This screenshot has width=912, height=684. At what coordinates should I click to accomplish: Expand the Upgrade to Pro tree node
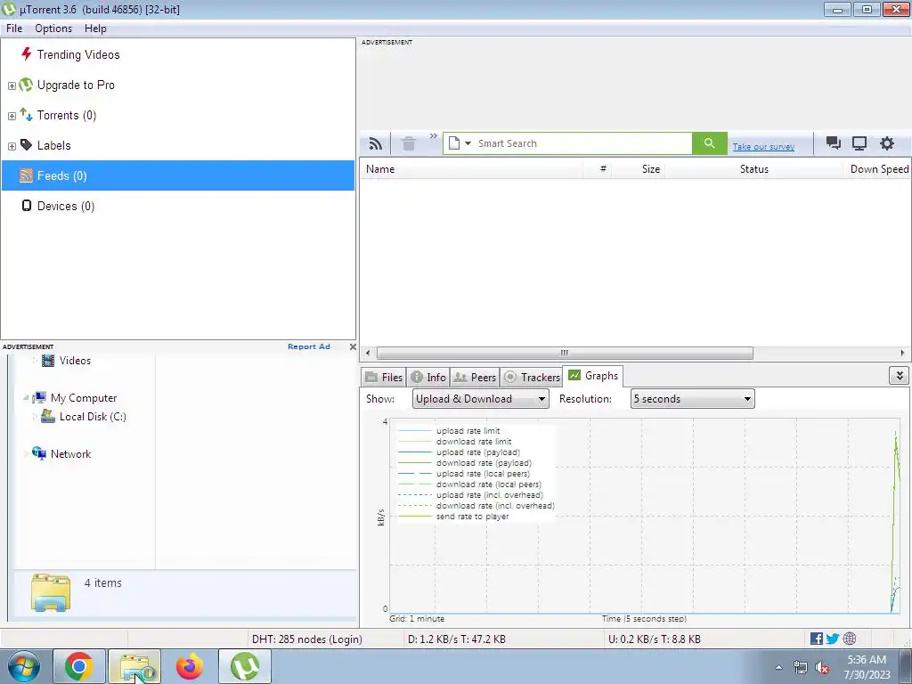pyautogui.click(x=12, y=85)
